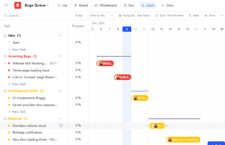Open the View by day dropdown

click(x=101, y=16)
